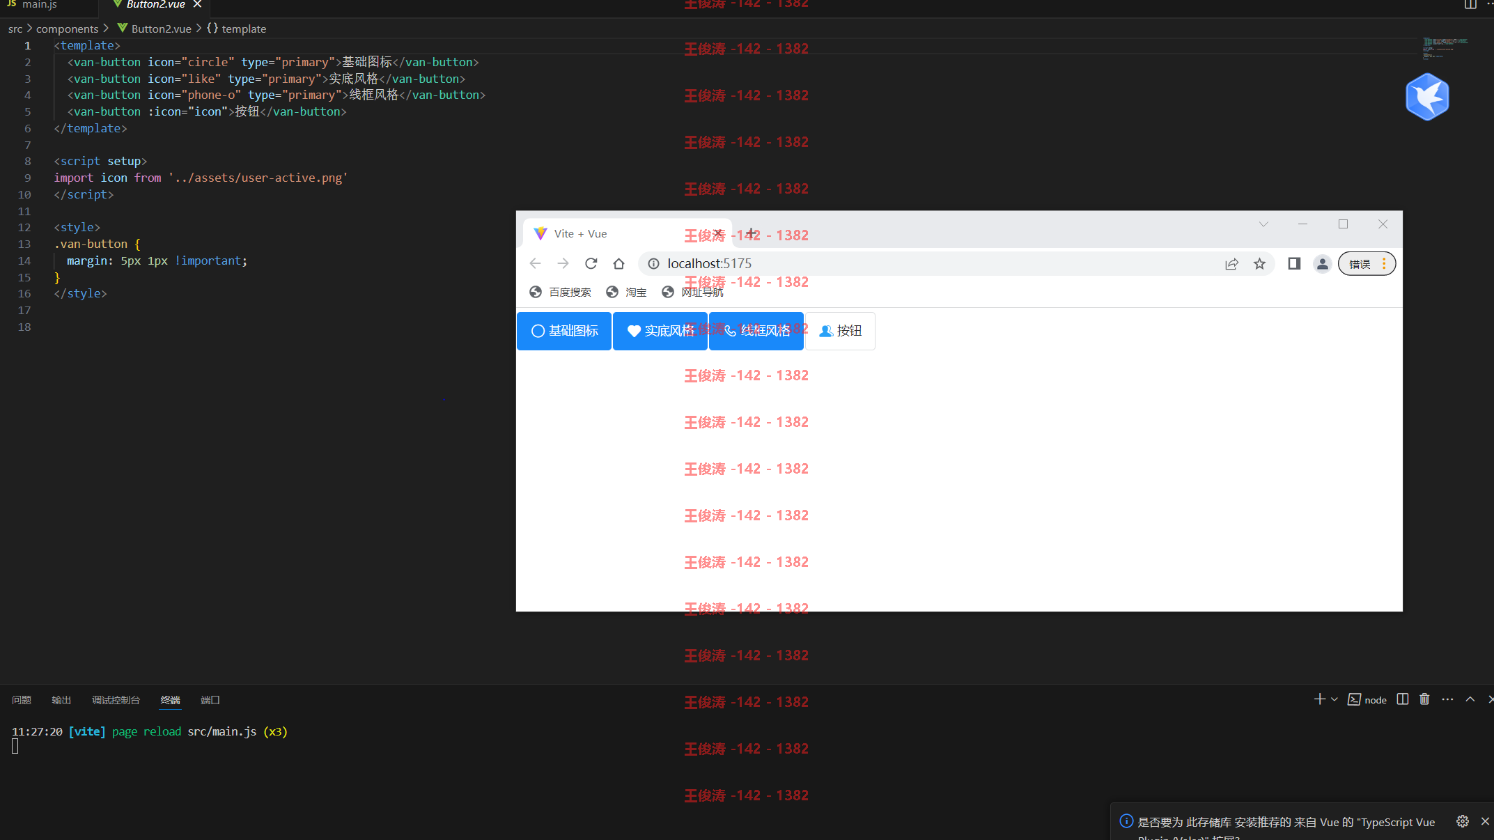
Task: Expand the terminal launch profile dropdown
Action: [1335, 699]
